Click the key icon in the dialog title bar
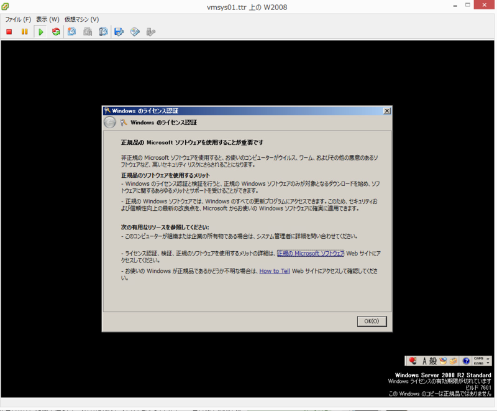497x411 pixels. click(x=107, y=110)
